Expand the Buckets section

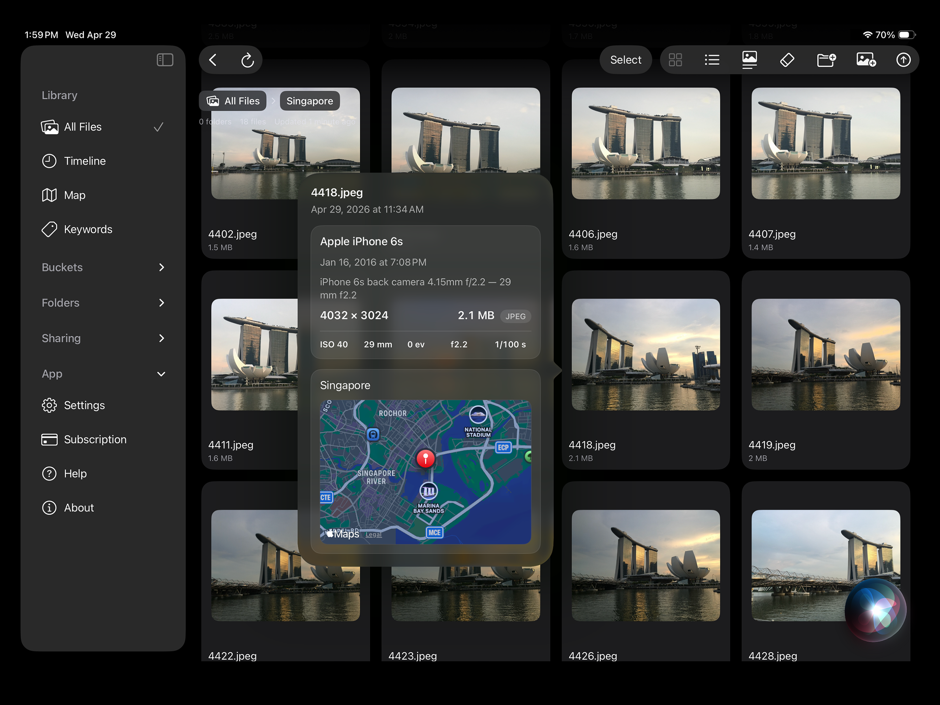tap(103, 267)
